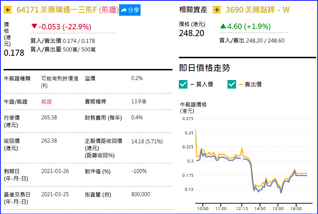Viewport: 318px width, 214px height.
Task: Click the -0.053 (-22.9%) price change
Action: (x=65, y=26)
